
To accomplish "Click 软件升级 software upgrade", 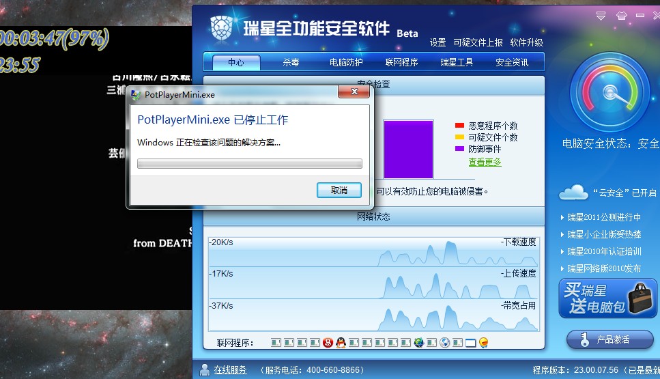I will pyautogui.click(x=527, y=42).
